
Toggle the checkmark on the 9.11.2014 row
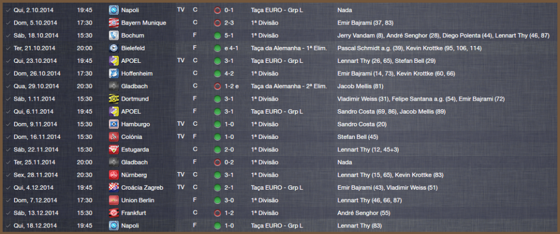point(7,124)
